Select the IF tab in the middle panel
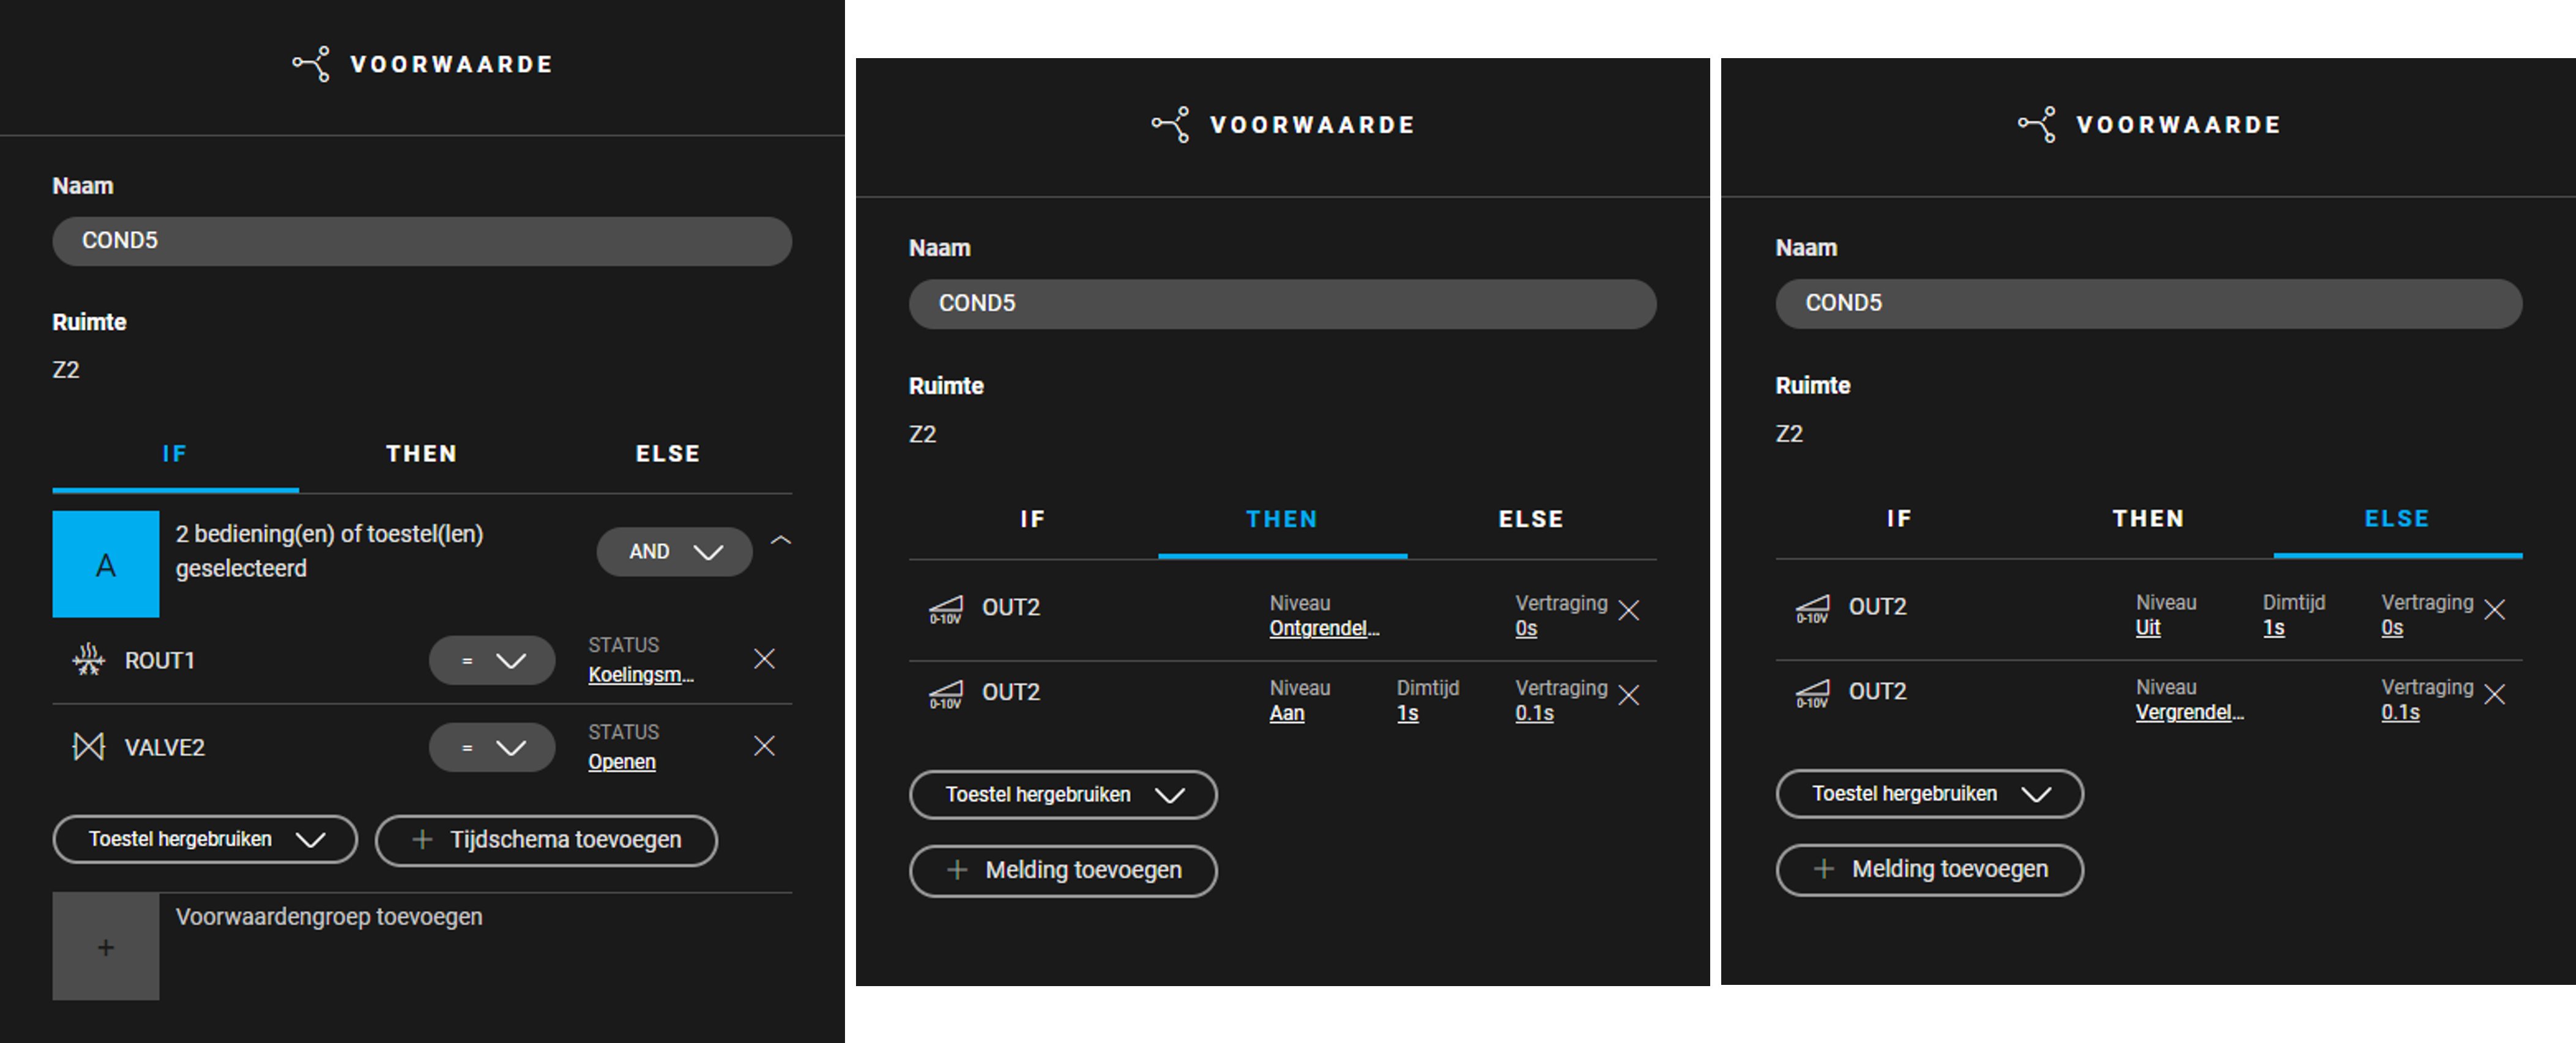The image size is (2576, 1043). [x=1033, y=520]
